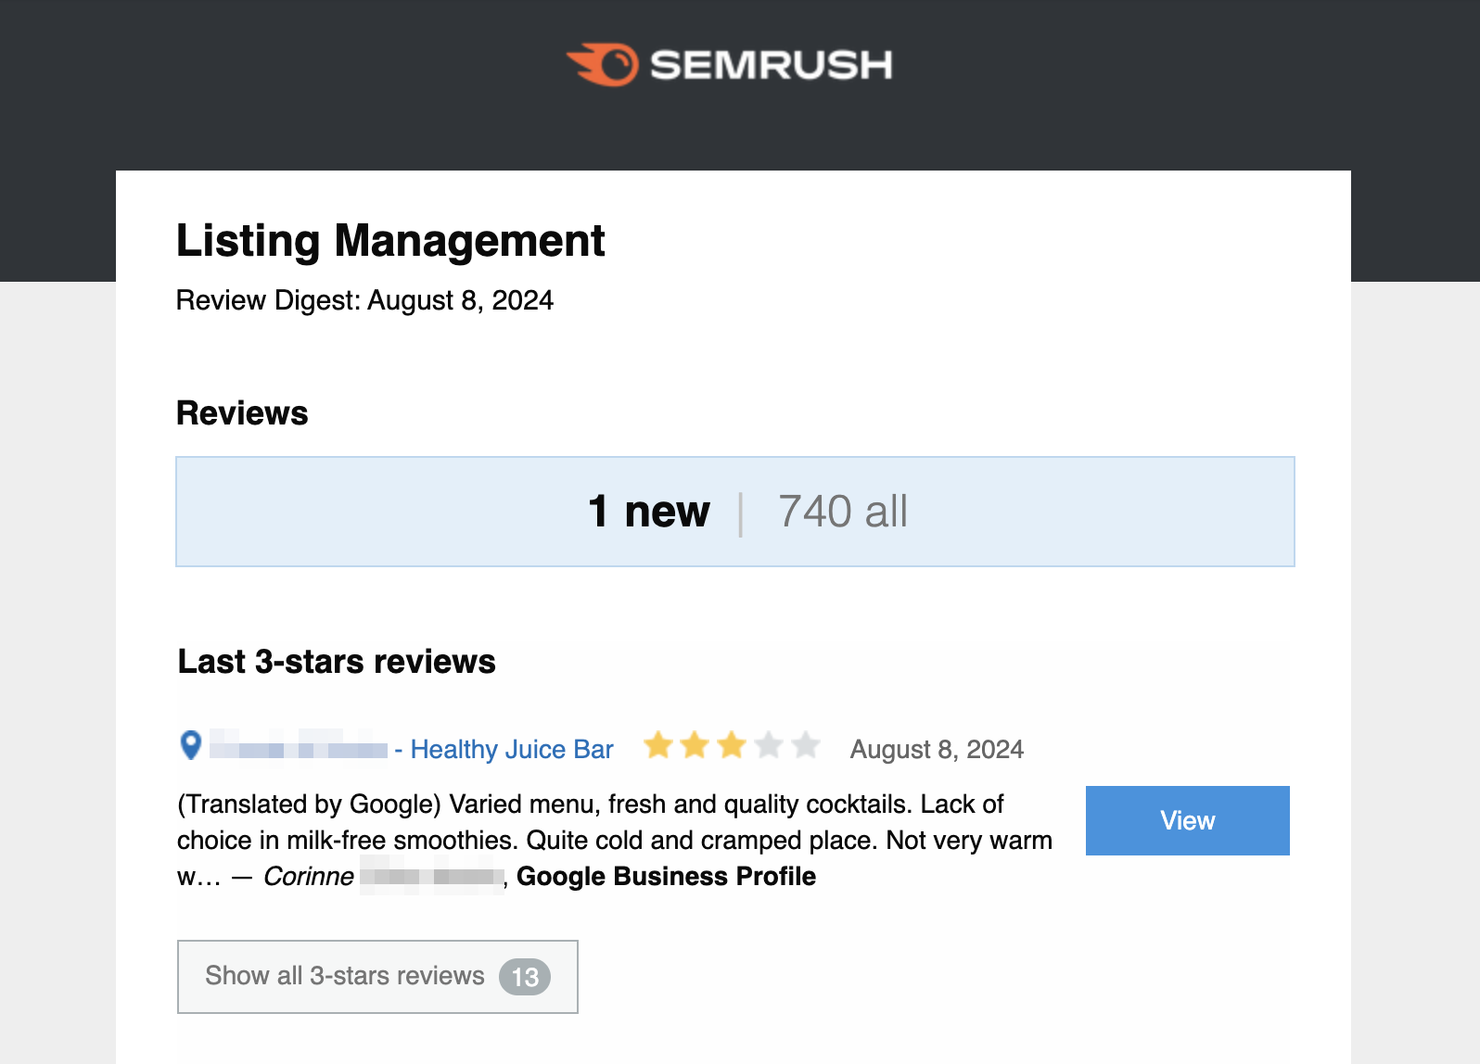Click the second gold star of the review rating
Viewport: 1480px width, 1064px height.
[x=695, y=745]
